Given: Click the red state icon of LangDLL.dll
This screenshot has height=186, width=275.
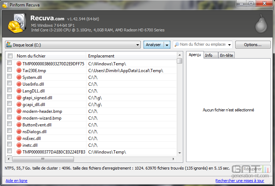Looking at the screenshot, I should pyautogui.click(x=19, y=91).
